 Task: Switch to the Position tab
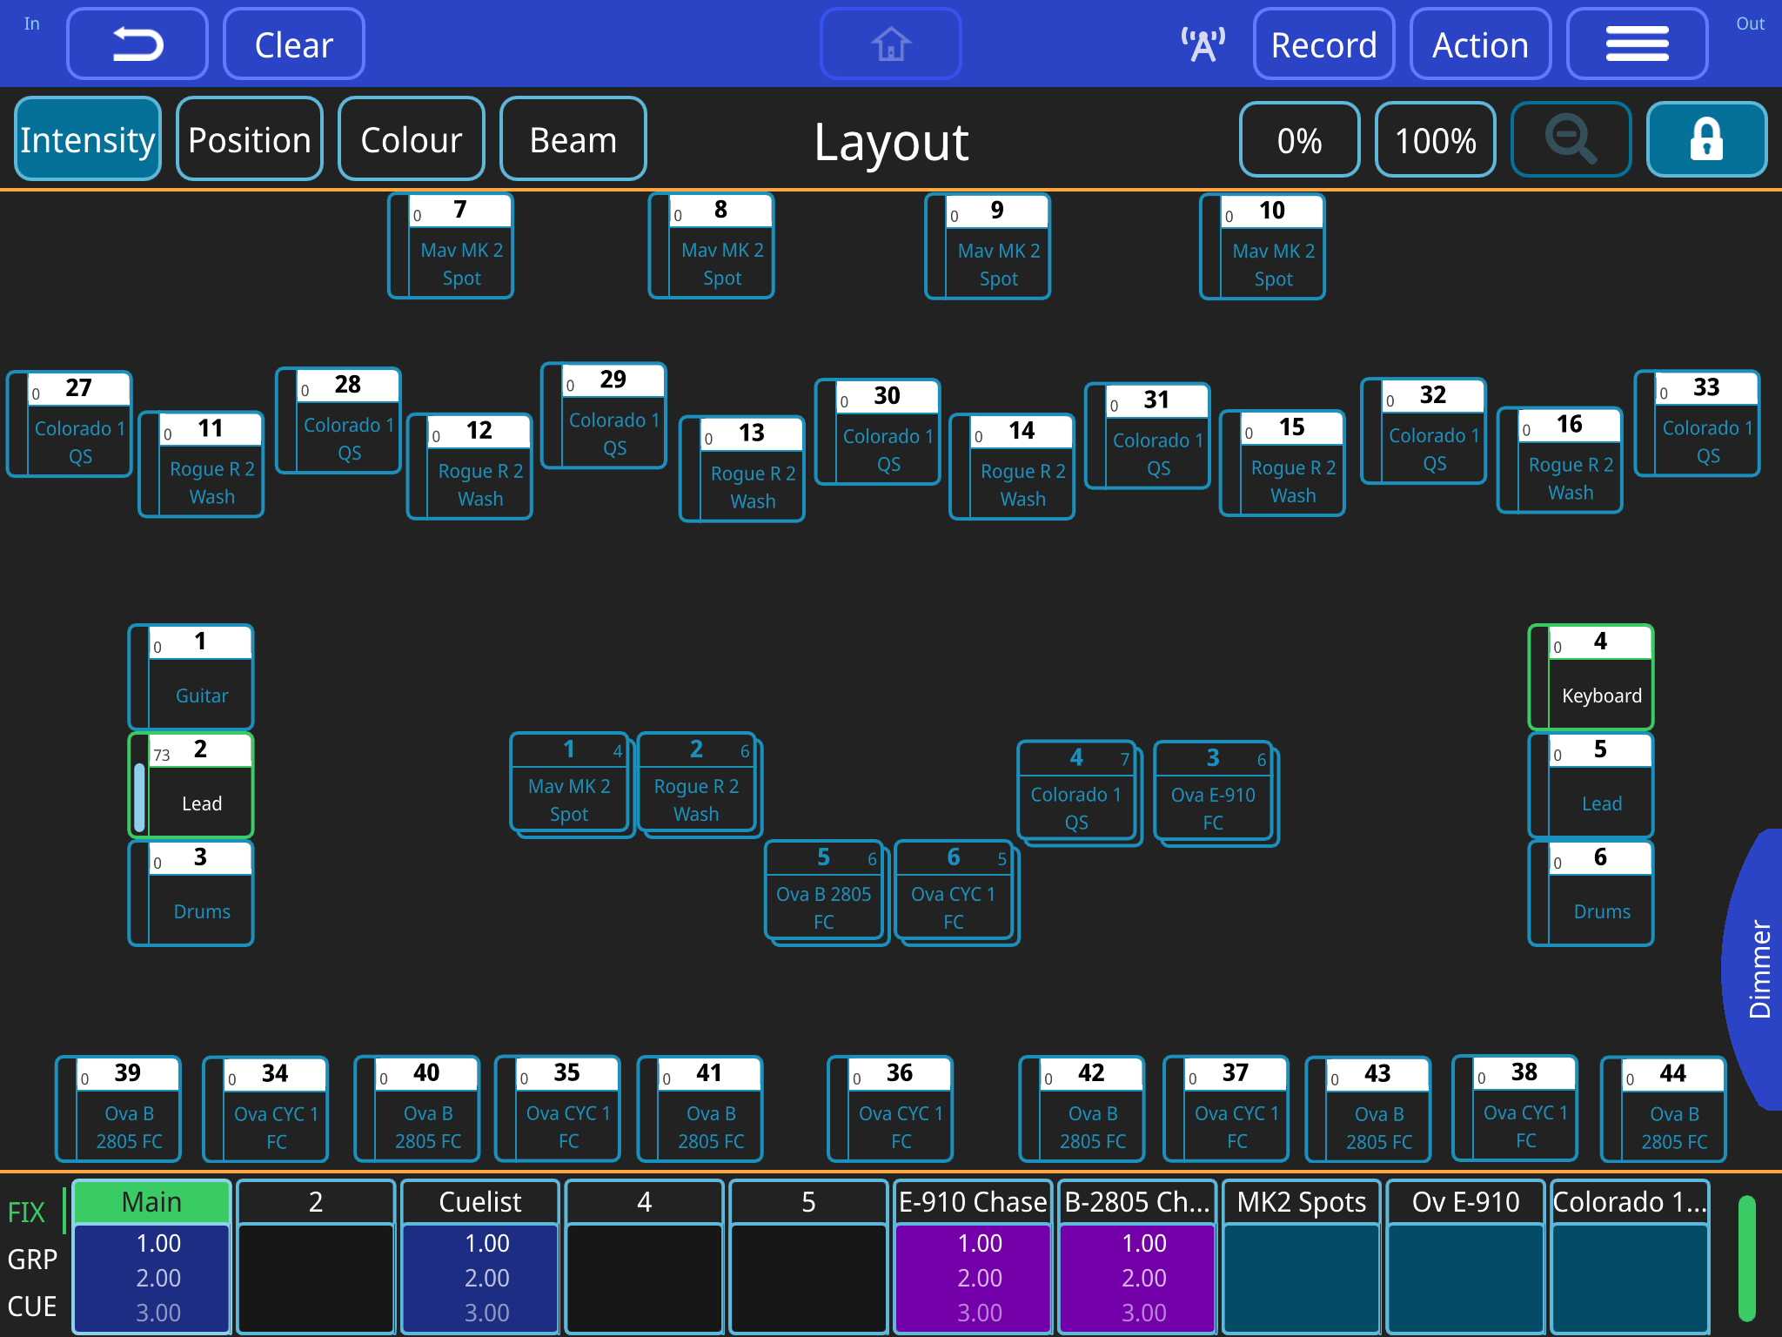click(250, 138)
